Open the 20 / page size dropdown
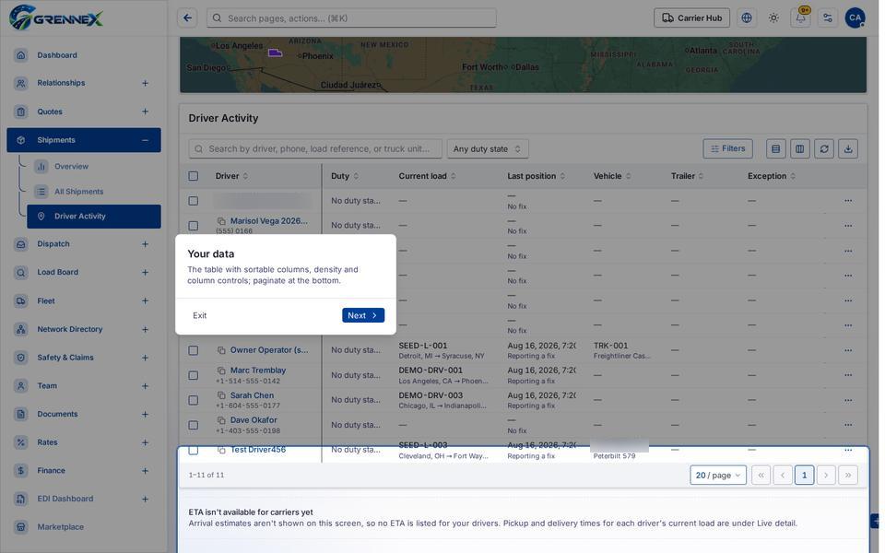 [x=718, y=476]
